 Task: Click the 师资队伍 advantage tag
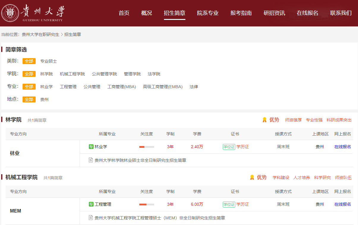343,178
